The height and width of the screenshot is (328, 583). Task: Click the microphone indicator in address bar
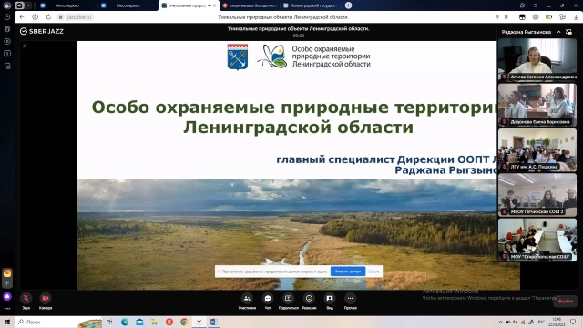point(497,17)
